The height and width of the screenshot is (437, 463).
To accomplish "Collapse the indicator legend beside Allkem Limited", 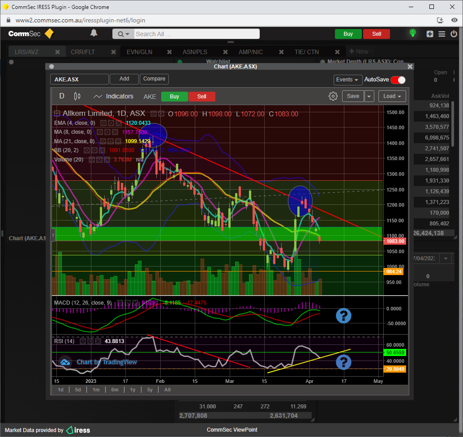I will click(57, 114).
